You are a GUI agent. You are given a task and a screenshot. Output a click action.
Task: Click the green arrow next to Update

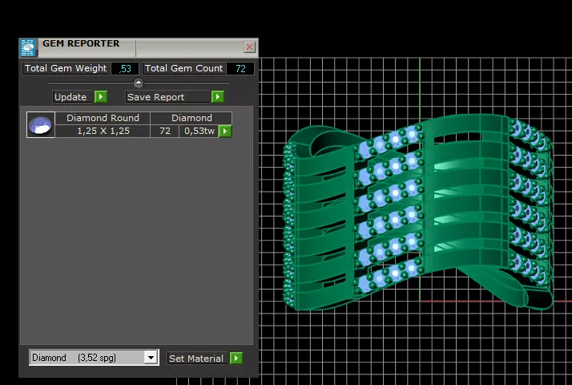coord(101,97)
